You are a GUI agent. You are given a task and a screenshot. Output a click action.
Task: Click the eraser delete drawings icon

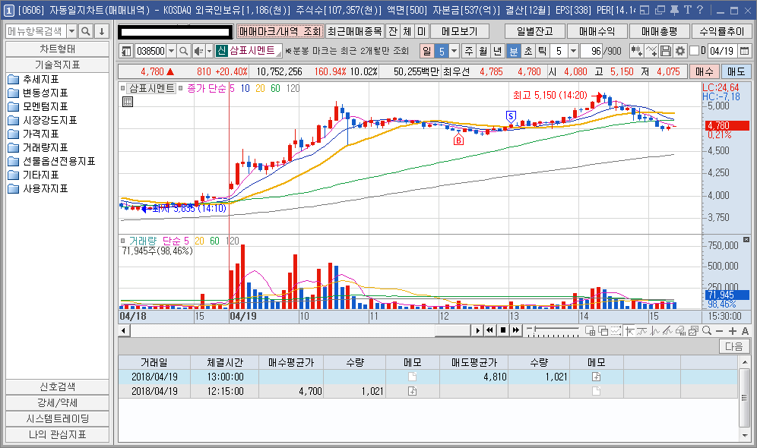click(x=681, y=330)
